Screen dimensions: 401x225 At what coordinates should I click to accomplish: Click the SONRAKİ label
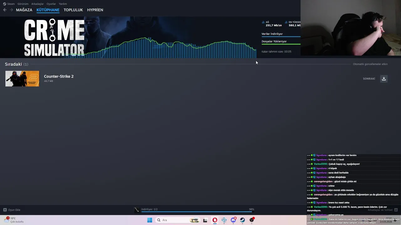[369, 79]
